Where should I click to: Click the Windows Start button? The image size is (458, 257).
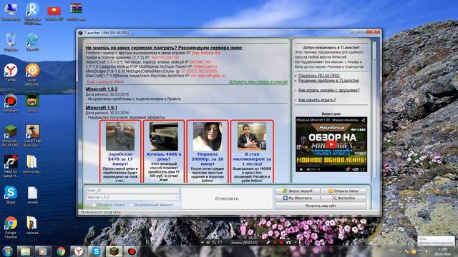coord(8,251)
